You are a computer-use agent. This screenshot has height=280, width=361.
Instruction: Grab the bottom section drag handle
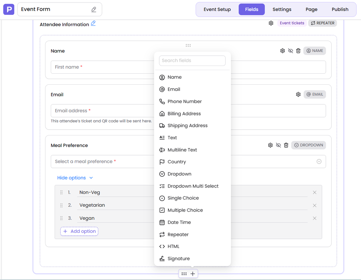(184, 274)
